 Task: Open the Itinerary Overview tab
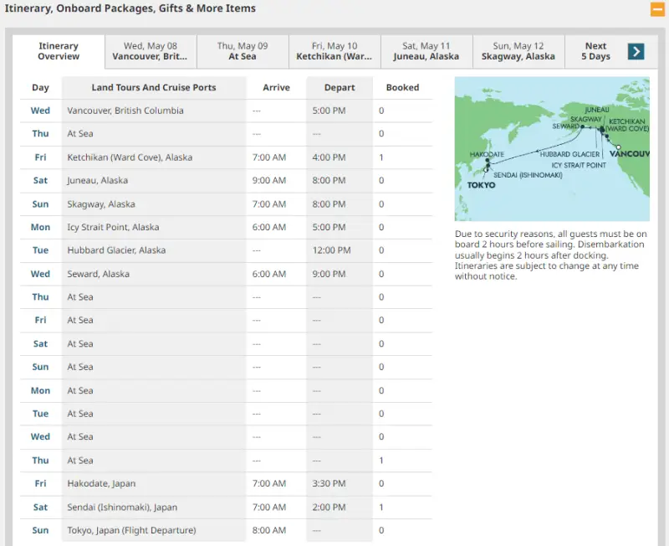59,51
